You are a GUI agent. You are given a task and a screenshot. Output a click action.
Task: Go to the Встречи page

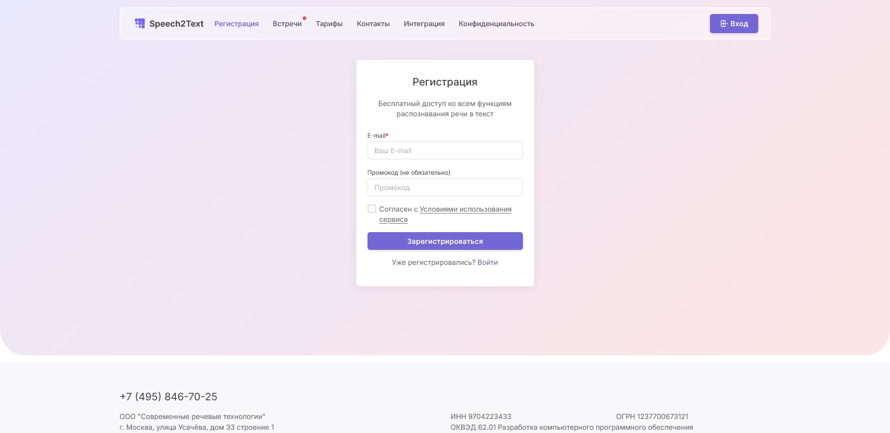(x=287, y=24)
